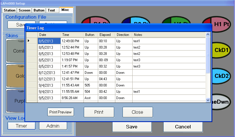Sort log by Date column header

point(49,35)
